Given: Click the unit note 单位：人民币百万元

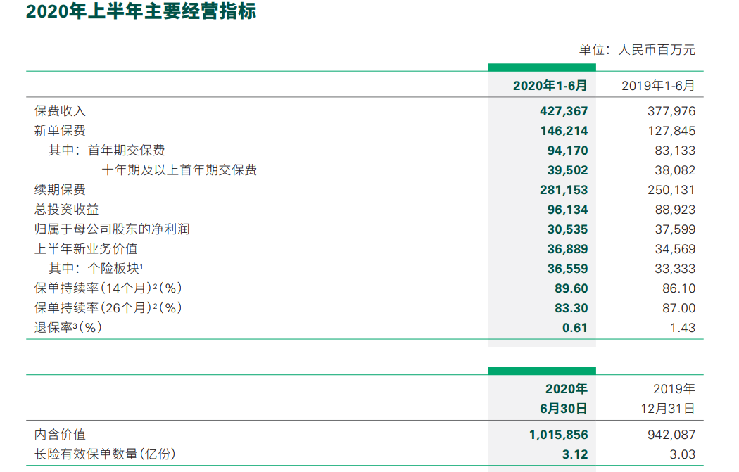Looking at the screenshot, I should coord(637,49).
